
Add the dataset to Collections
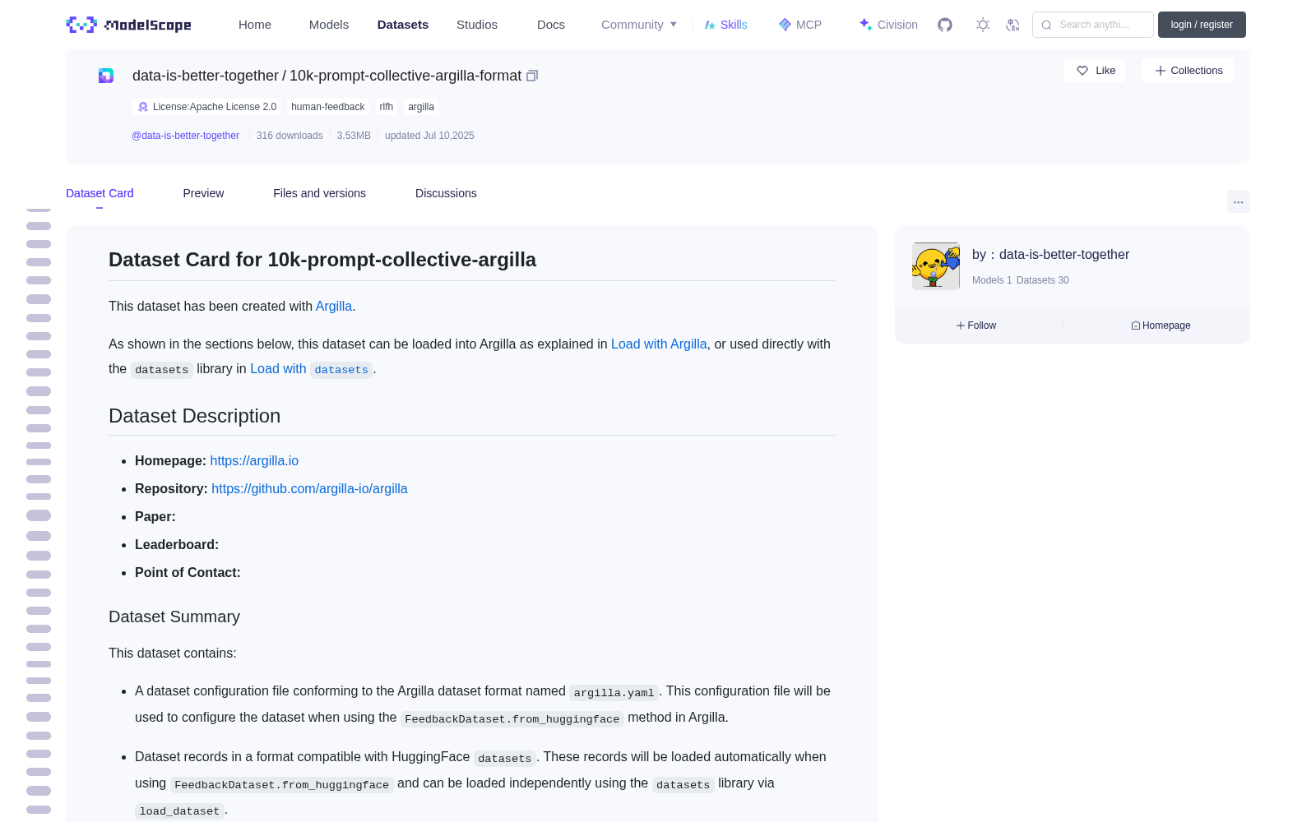1188,71
